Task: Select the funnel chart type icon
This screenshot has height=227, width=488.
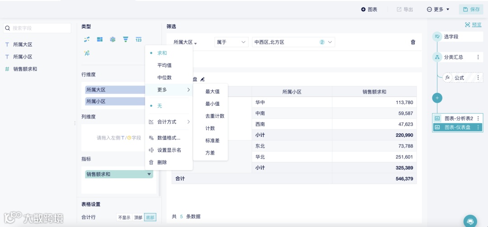Action: pos(126,39)
